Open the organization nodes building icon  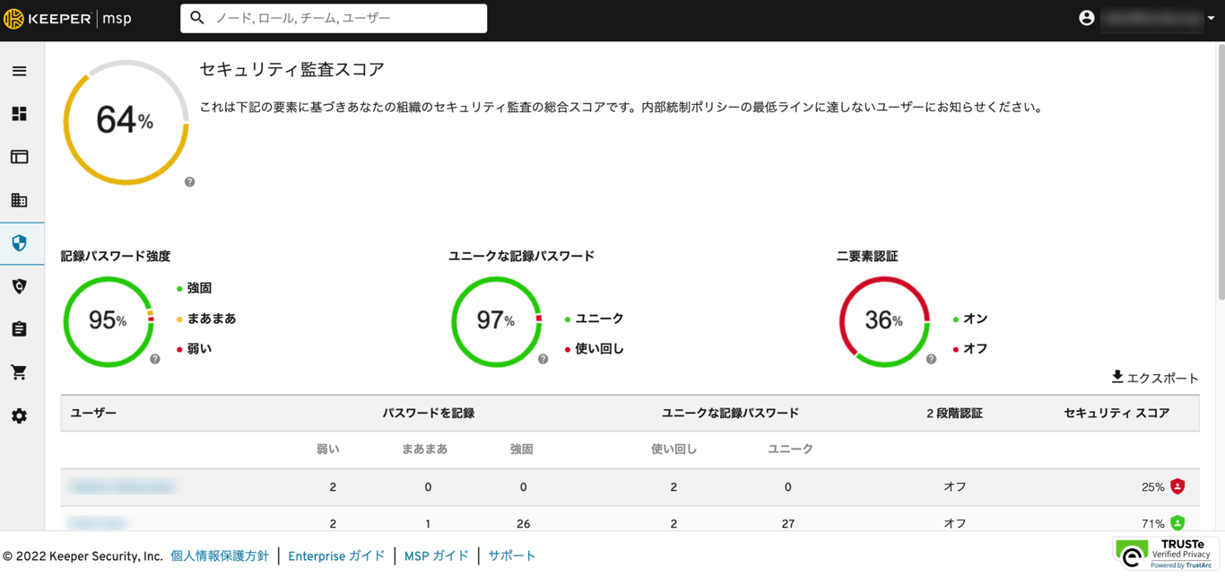(19, 200)
